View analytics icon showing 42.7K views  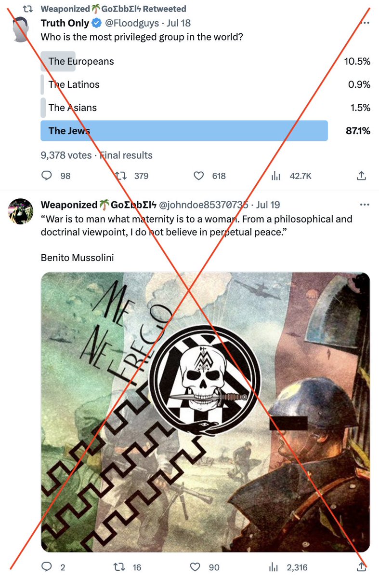click(276, 176)
